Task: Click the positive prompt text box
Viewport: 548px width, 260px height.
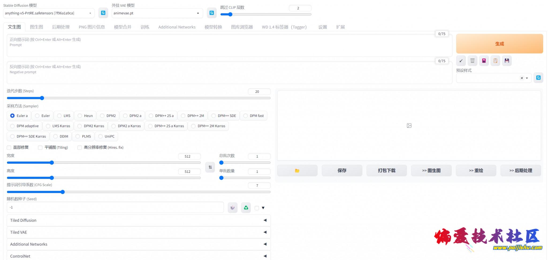Action: [229, 45]
